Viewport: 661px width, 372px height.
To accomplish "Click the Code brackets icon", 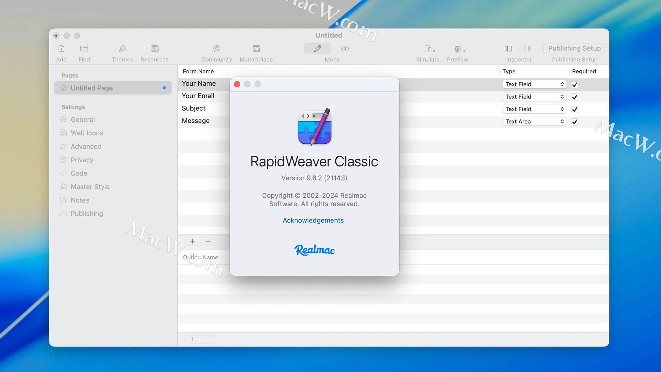I will point(63,173).
